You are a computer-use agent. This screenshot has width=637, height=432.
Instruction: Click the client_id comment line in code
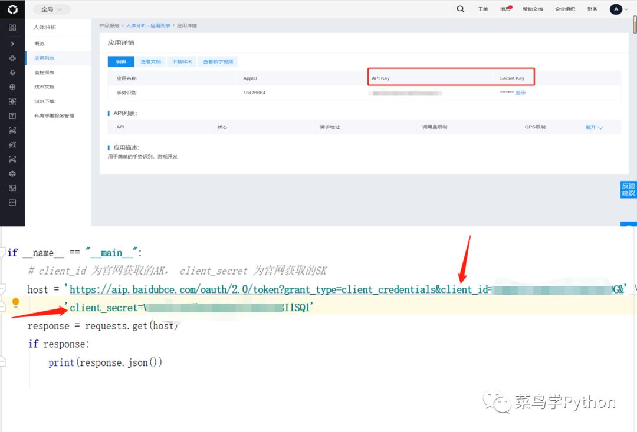tap(177, 271)
